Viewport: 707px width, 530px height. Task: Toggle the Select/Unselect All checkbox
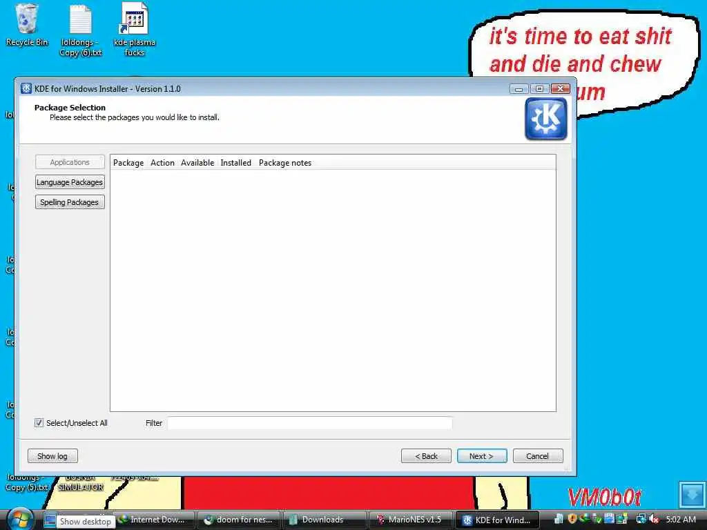[39, 423]
